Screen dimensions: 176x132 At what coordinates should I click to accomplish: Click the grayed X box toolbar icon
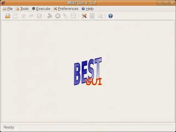click(39, 16)
